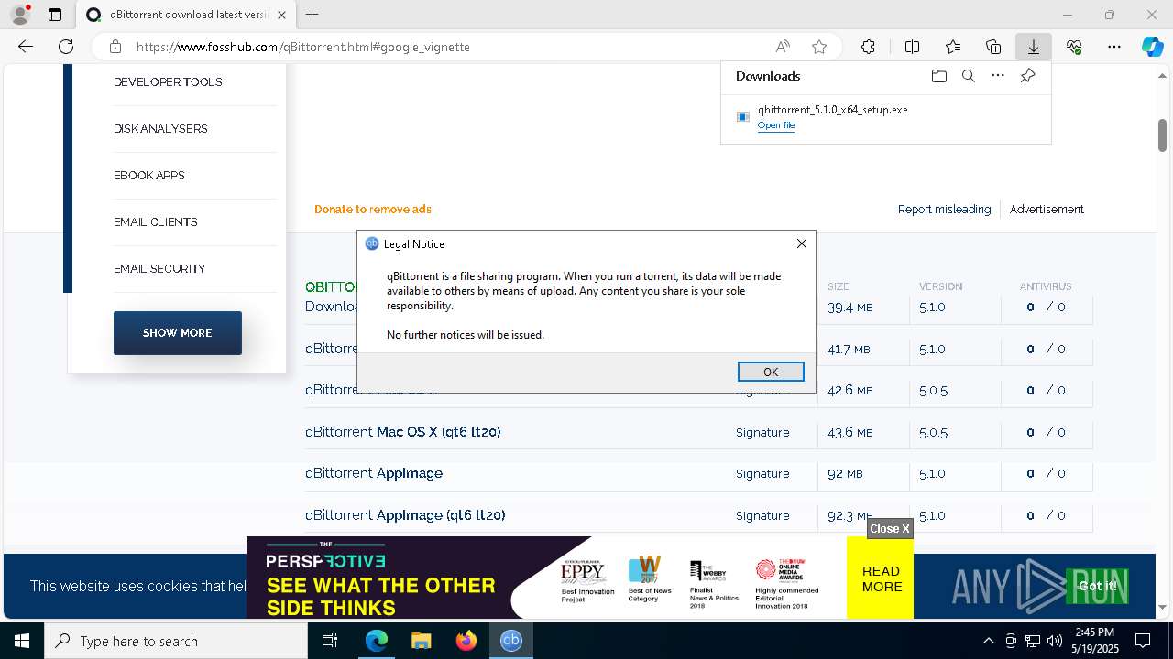Toggle the Downloads toolbar button
The height and width of the screenshot is (659, 1173).
click(x=1033, y=47)
